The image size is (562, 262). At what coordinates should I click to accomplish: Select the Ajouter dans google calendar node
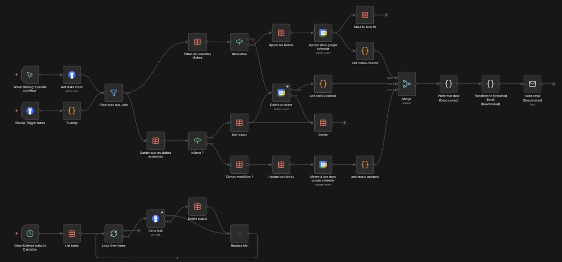point(323,33)
